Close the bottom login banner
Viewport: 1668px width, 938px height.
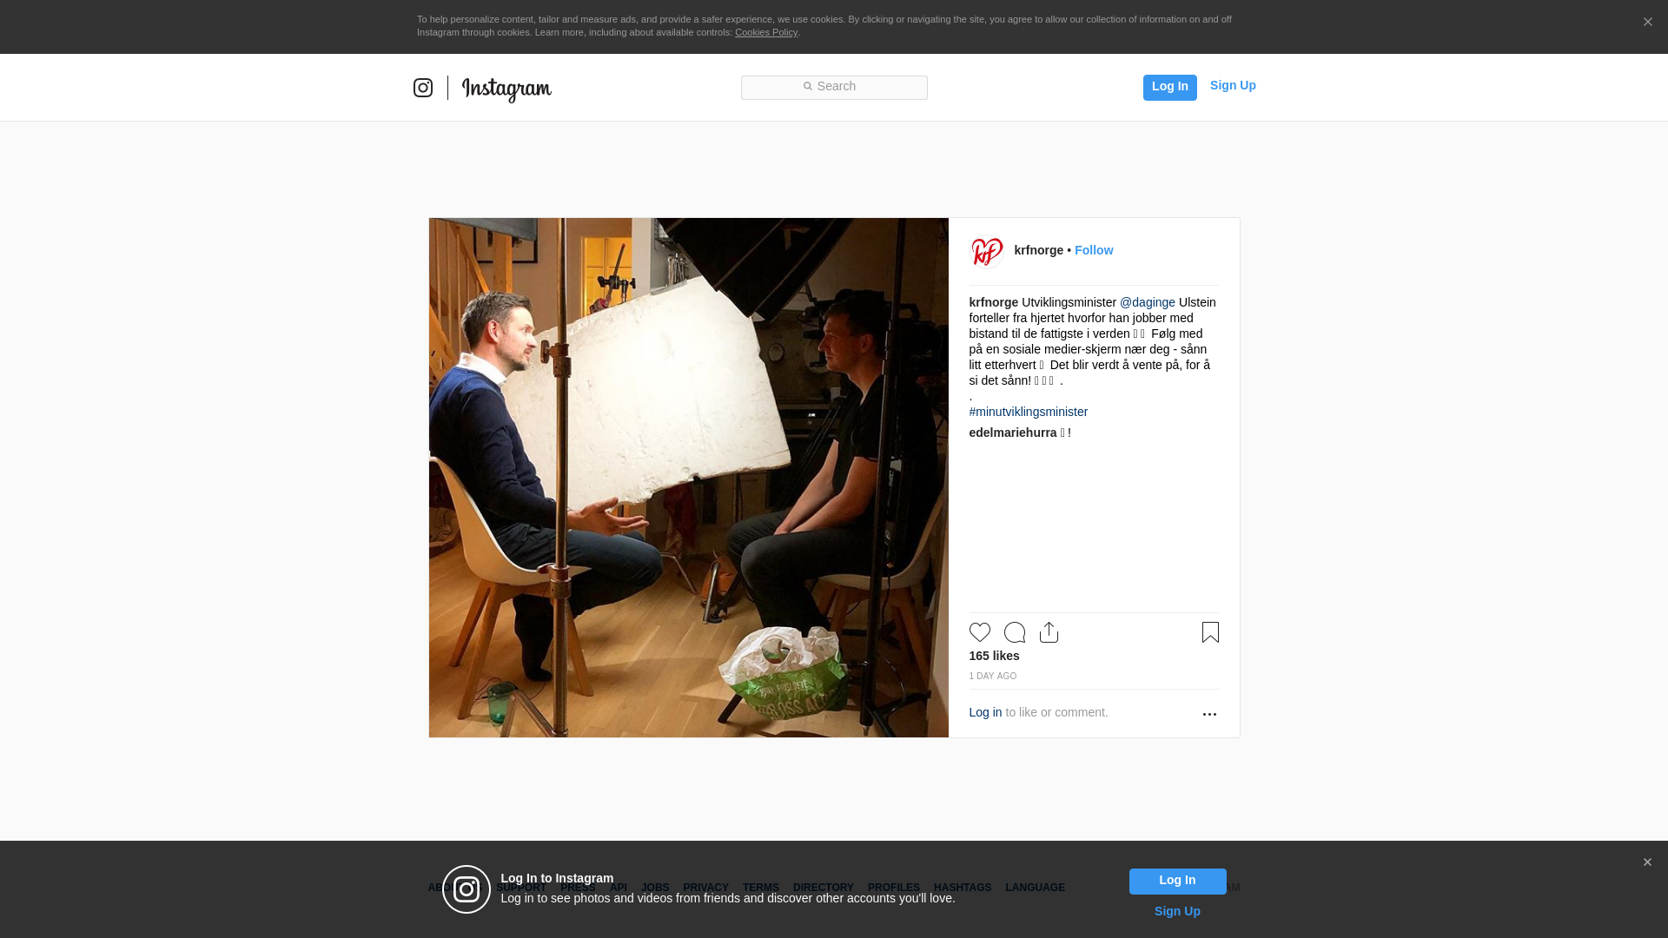[x=1647, y=862]
